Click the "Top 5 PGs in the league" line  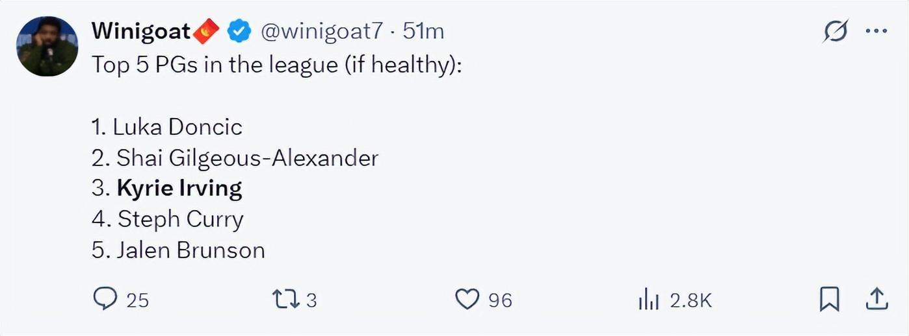click(x=276, y=65)
